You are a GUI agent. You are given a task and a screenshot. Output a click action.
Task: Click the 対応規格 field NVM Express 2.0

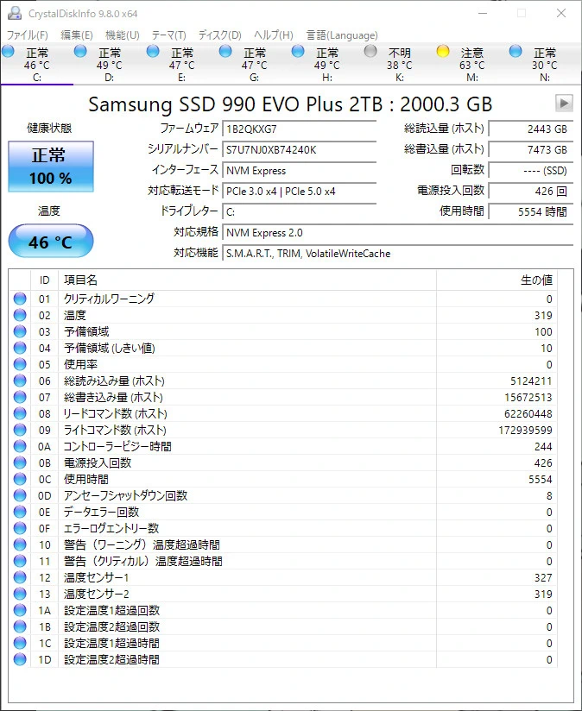397,233
